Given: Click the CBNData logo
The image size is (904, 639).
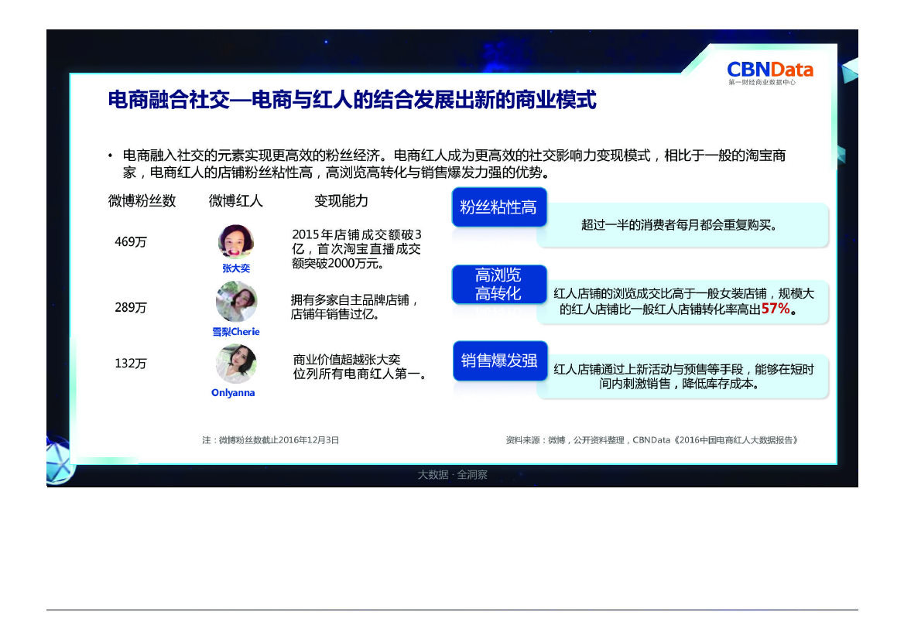Looking at the screenshot, I should tap(769, 70).
